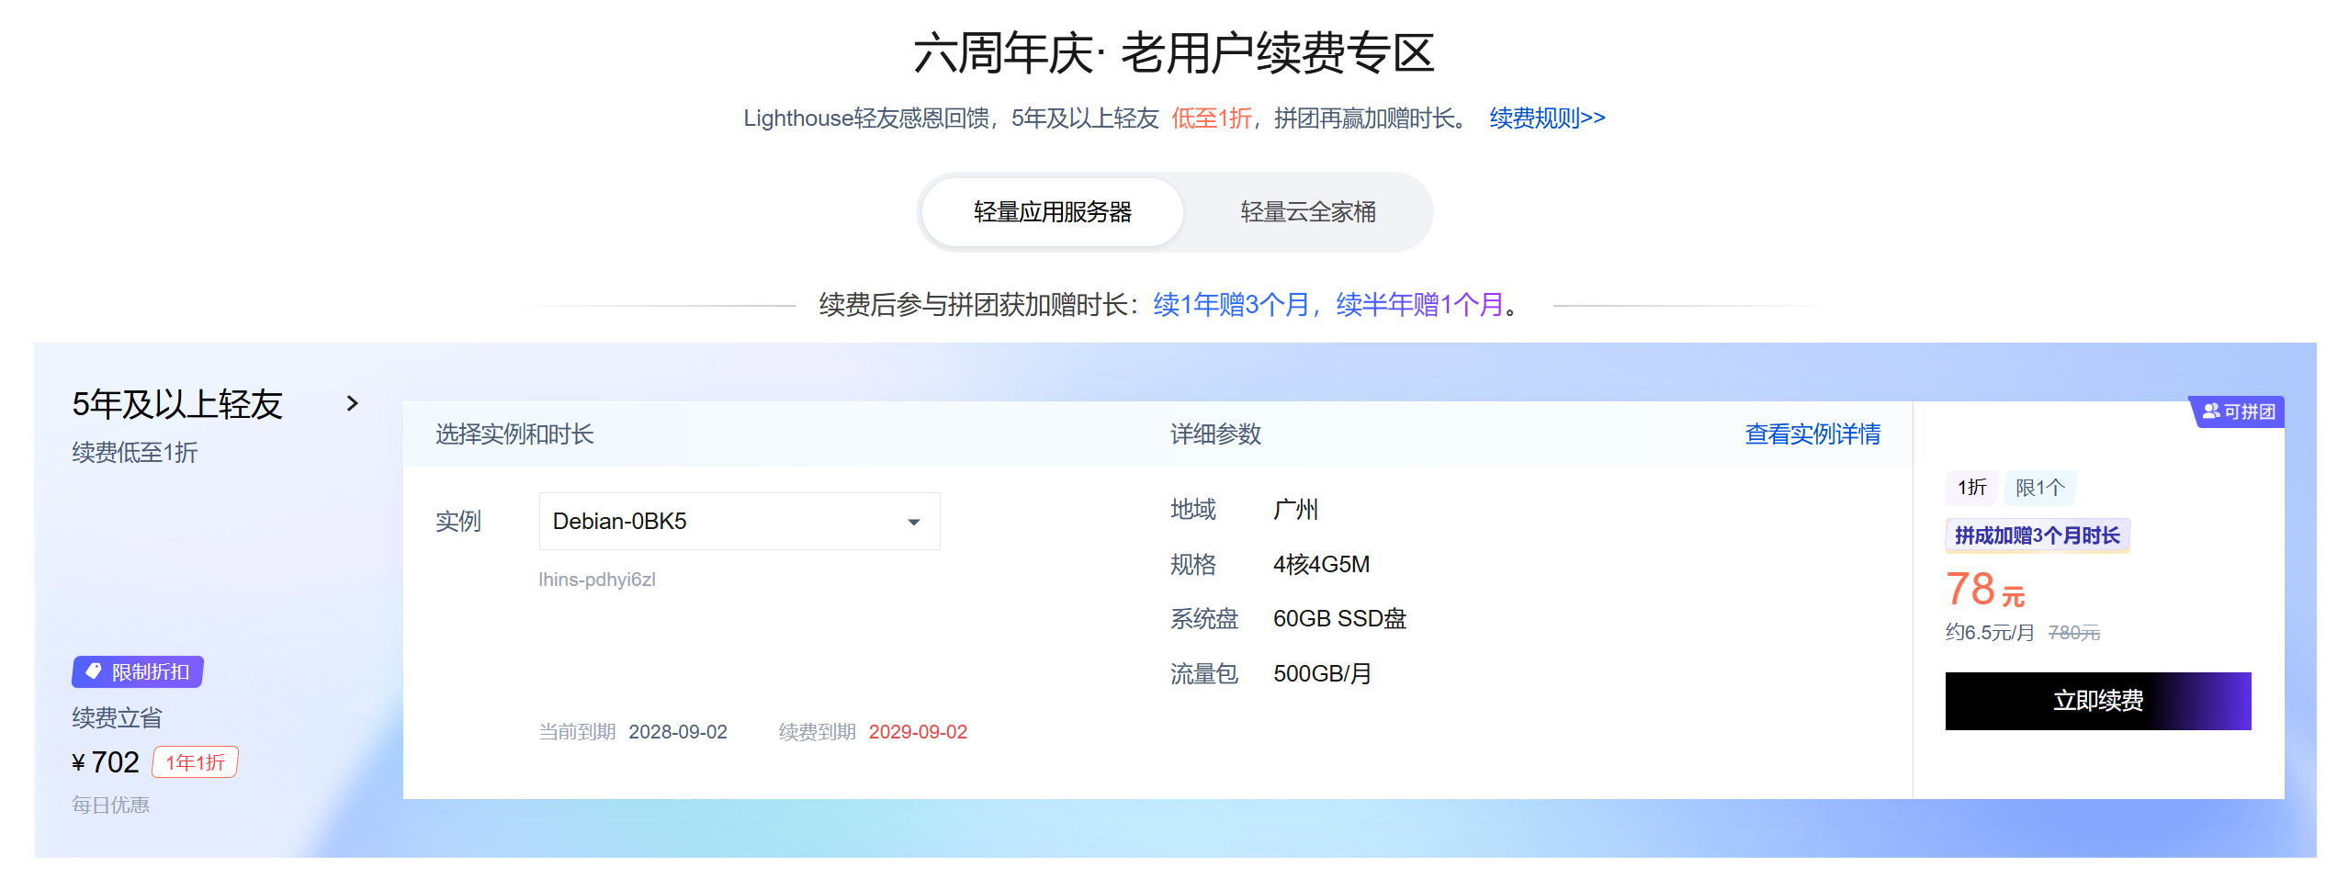Click the 限1个 limit tag
2337x879 pixels.
2039,488
